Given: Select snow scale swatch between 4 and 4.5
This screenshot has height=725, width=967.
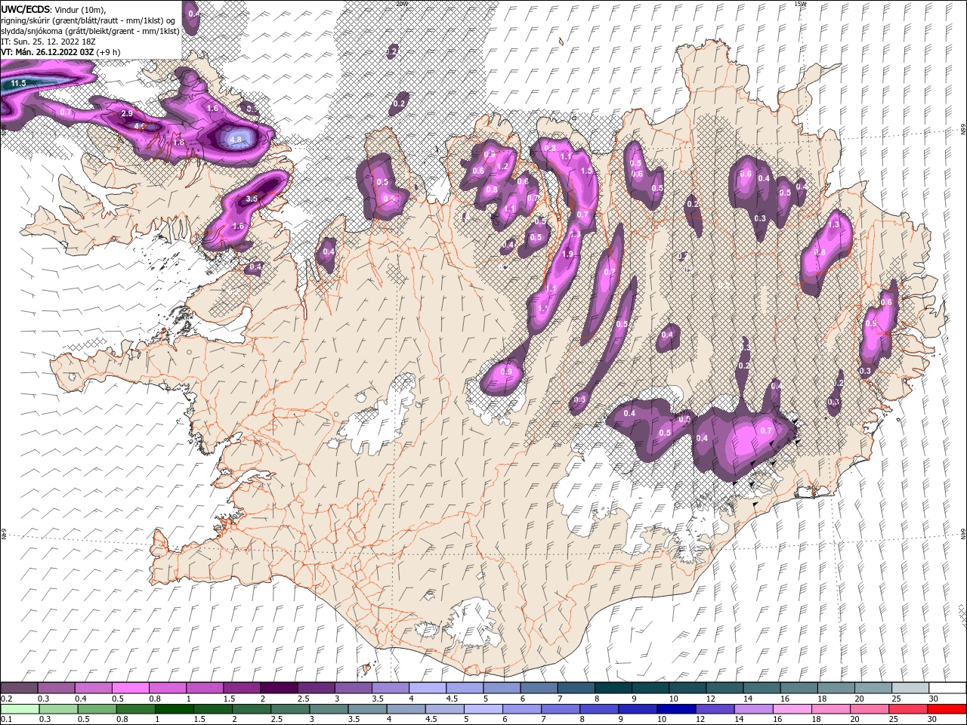Looking at the screenshot, I should (x=427, y=688).
